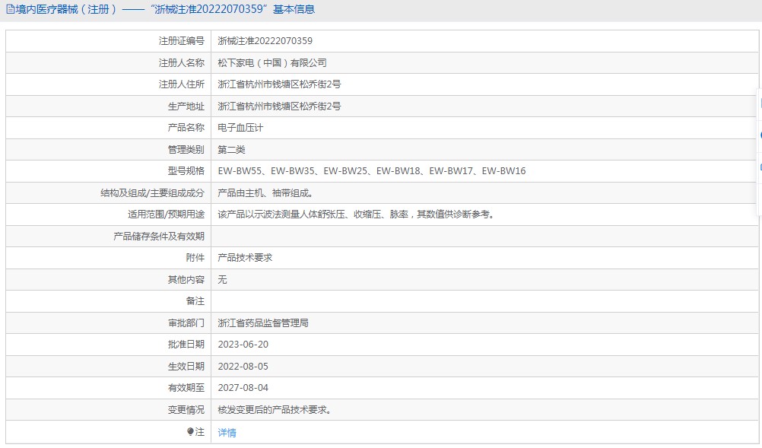Click the 批准日期 row label
Viewport: 762px width, 448px height.
186,345
